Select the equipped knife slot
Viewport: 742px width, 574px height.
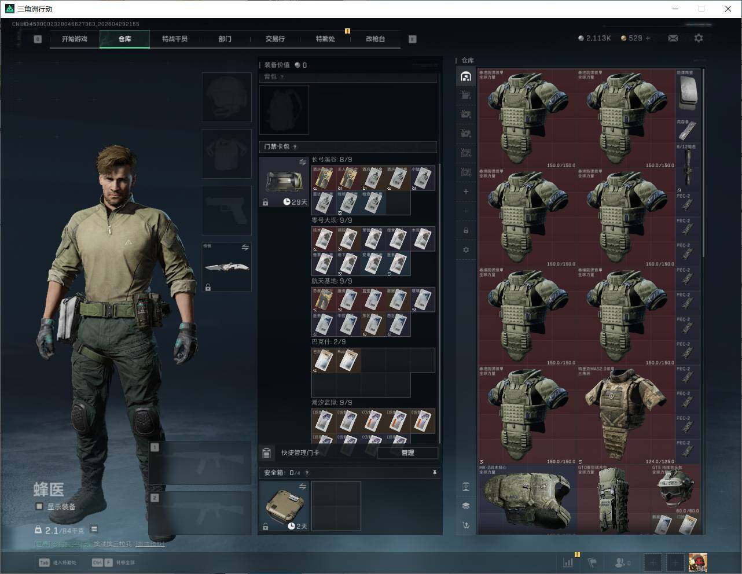[227, 267]
